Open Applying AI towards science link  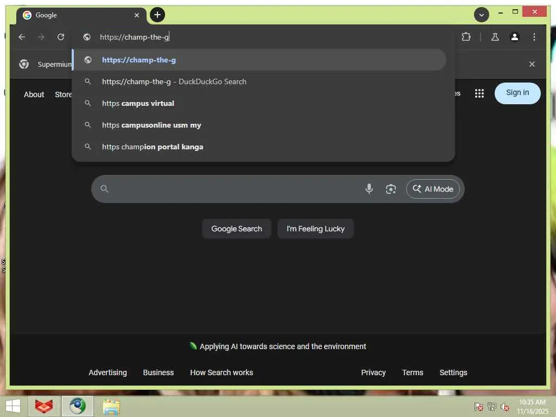[282, 346]
